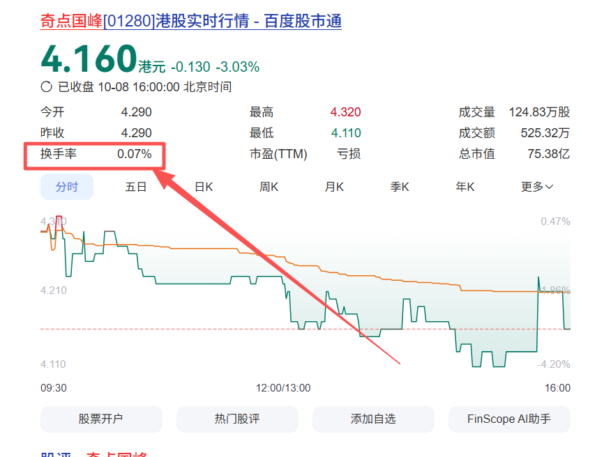
Task: Switch to the 五日 chart tab
Action: coord(135,187)
